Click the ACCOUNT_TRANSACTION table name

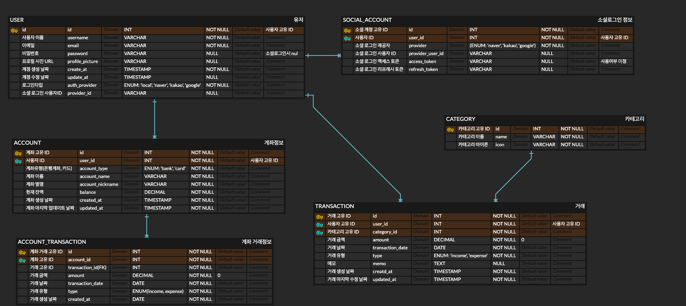pyautogui.click(x=52, y=242)
